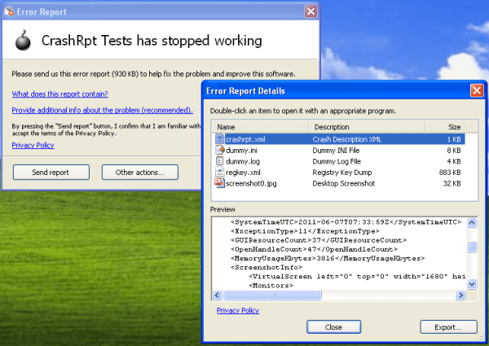Viewport: 489px width, 346px height.
Task: Click 'Provide additional info about the problem' link
Action: (x=102, y=110)
